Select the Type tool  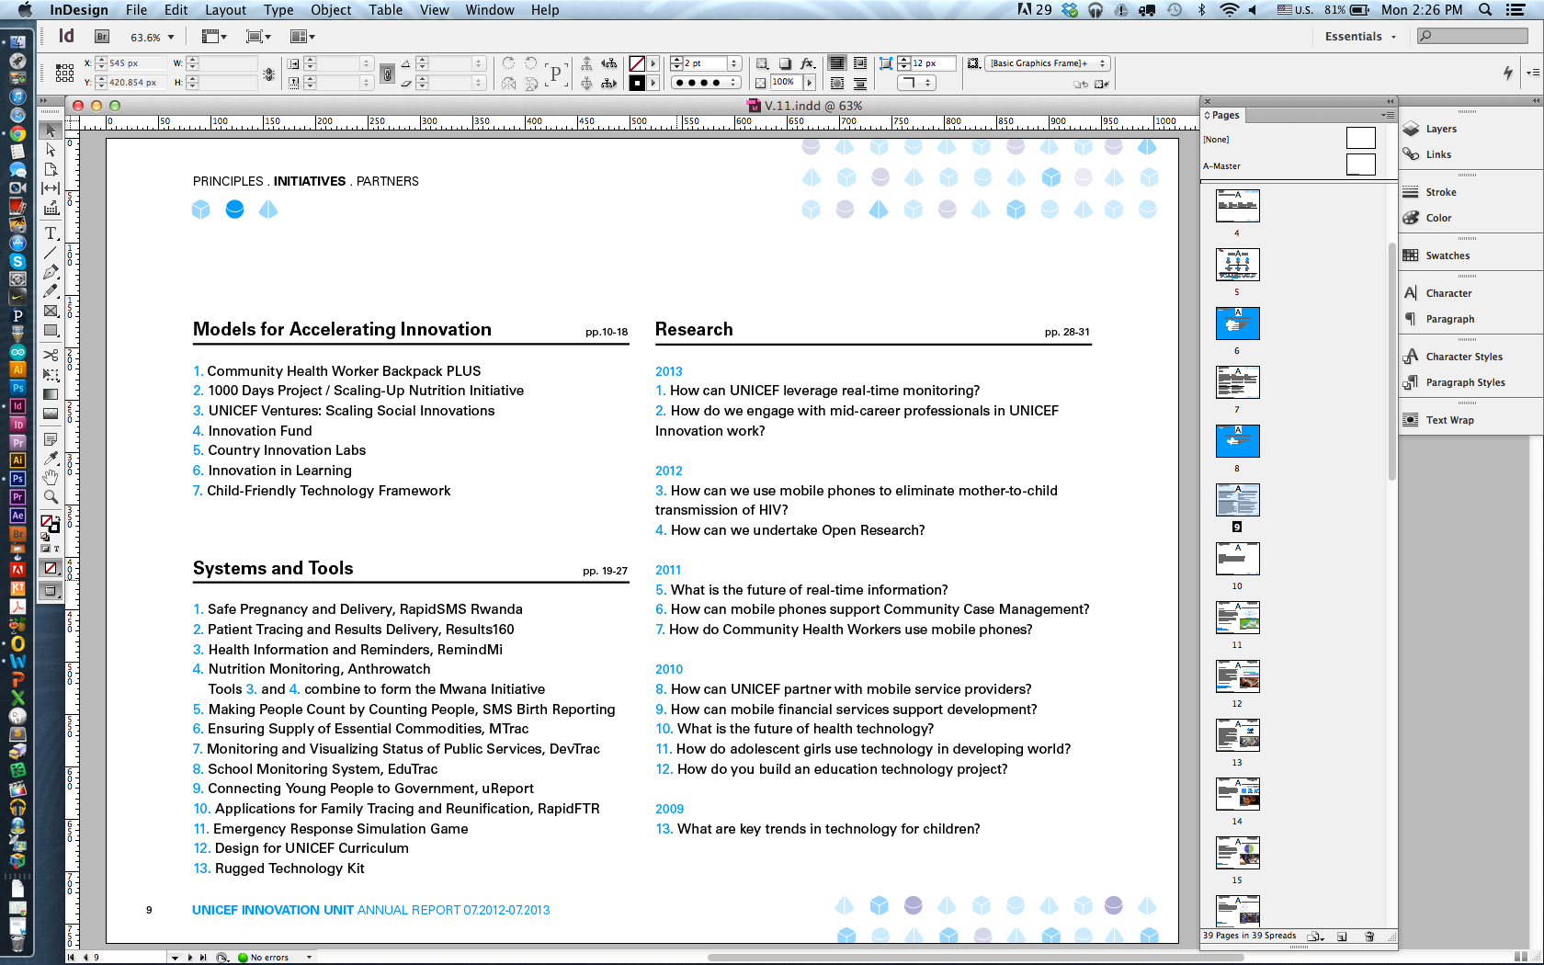pos(51,233)
